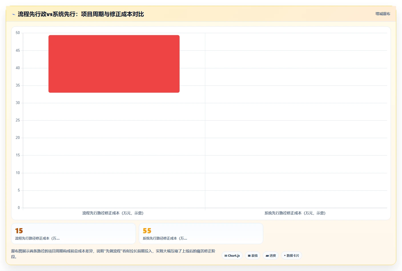This screenshot has height=271, width=402.
Task: Click the card caption 流程先行路径修正成本（万...
Action: [x=37, y=238]
